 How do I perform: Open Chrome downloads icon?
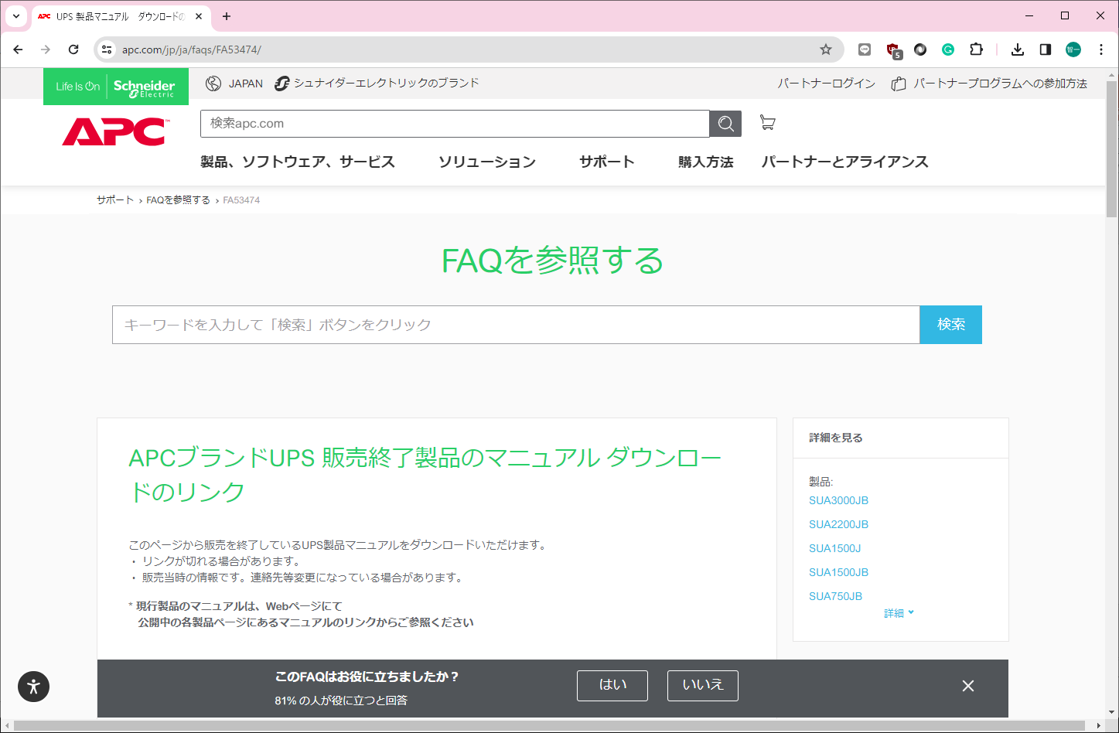pyautogui.click(x=1017, y=49)
